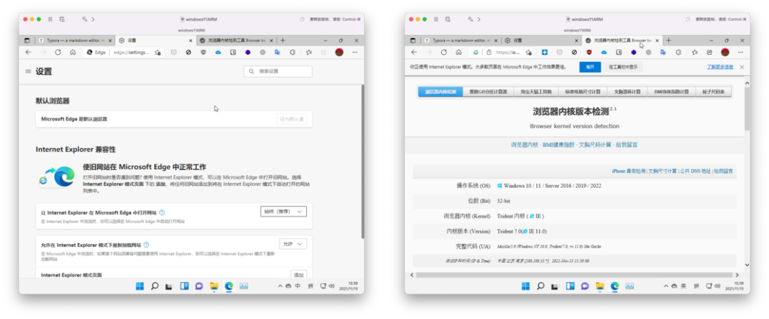Switch to 浏览器内核检测工具 tab in left window
769x319 pixels.
(x=236, y=41)
